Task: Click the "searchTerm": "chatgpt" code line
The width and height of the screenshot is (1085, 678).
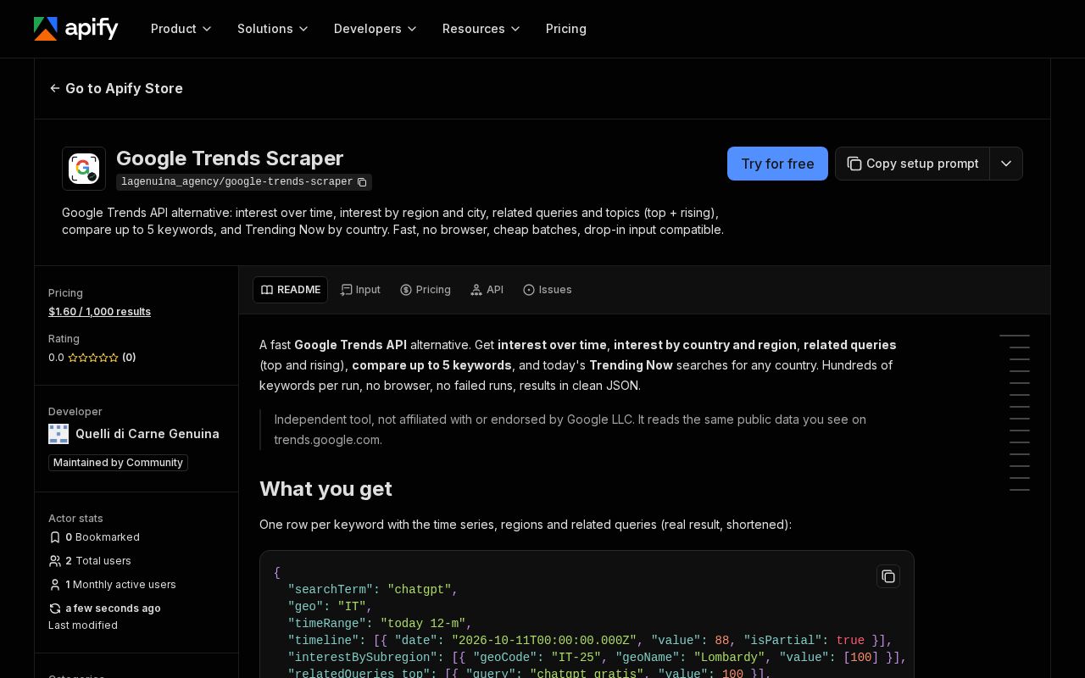Action: 373,590
